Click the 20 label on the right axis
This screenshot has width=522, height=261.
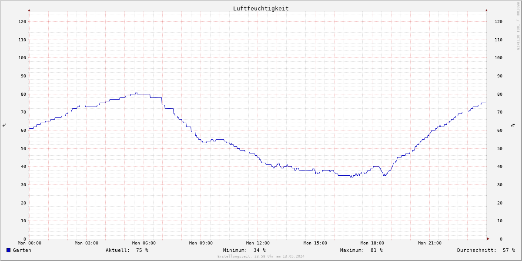[500, 203]
